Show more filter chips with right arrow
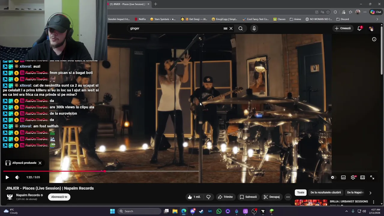 tap(370, 193)
